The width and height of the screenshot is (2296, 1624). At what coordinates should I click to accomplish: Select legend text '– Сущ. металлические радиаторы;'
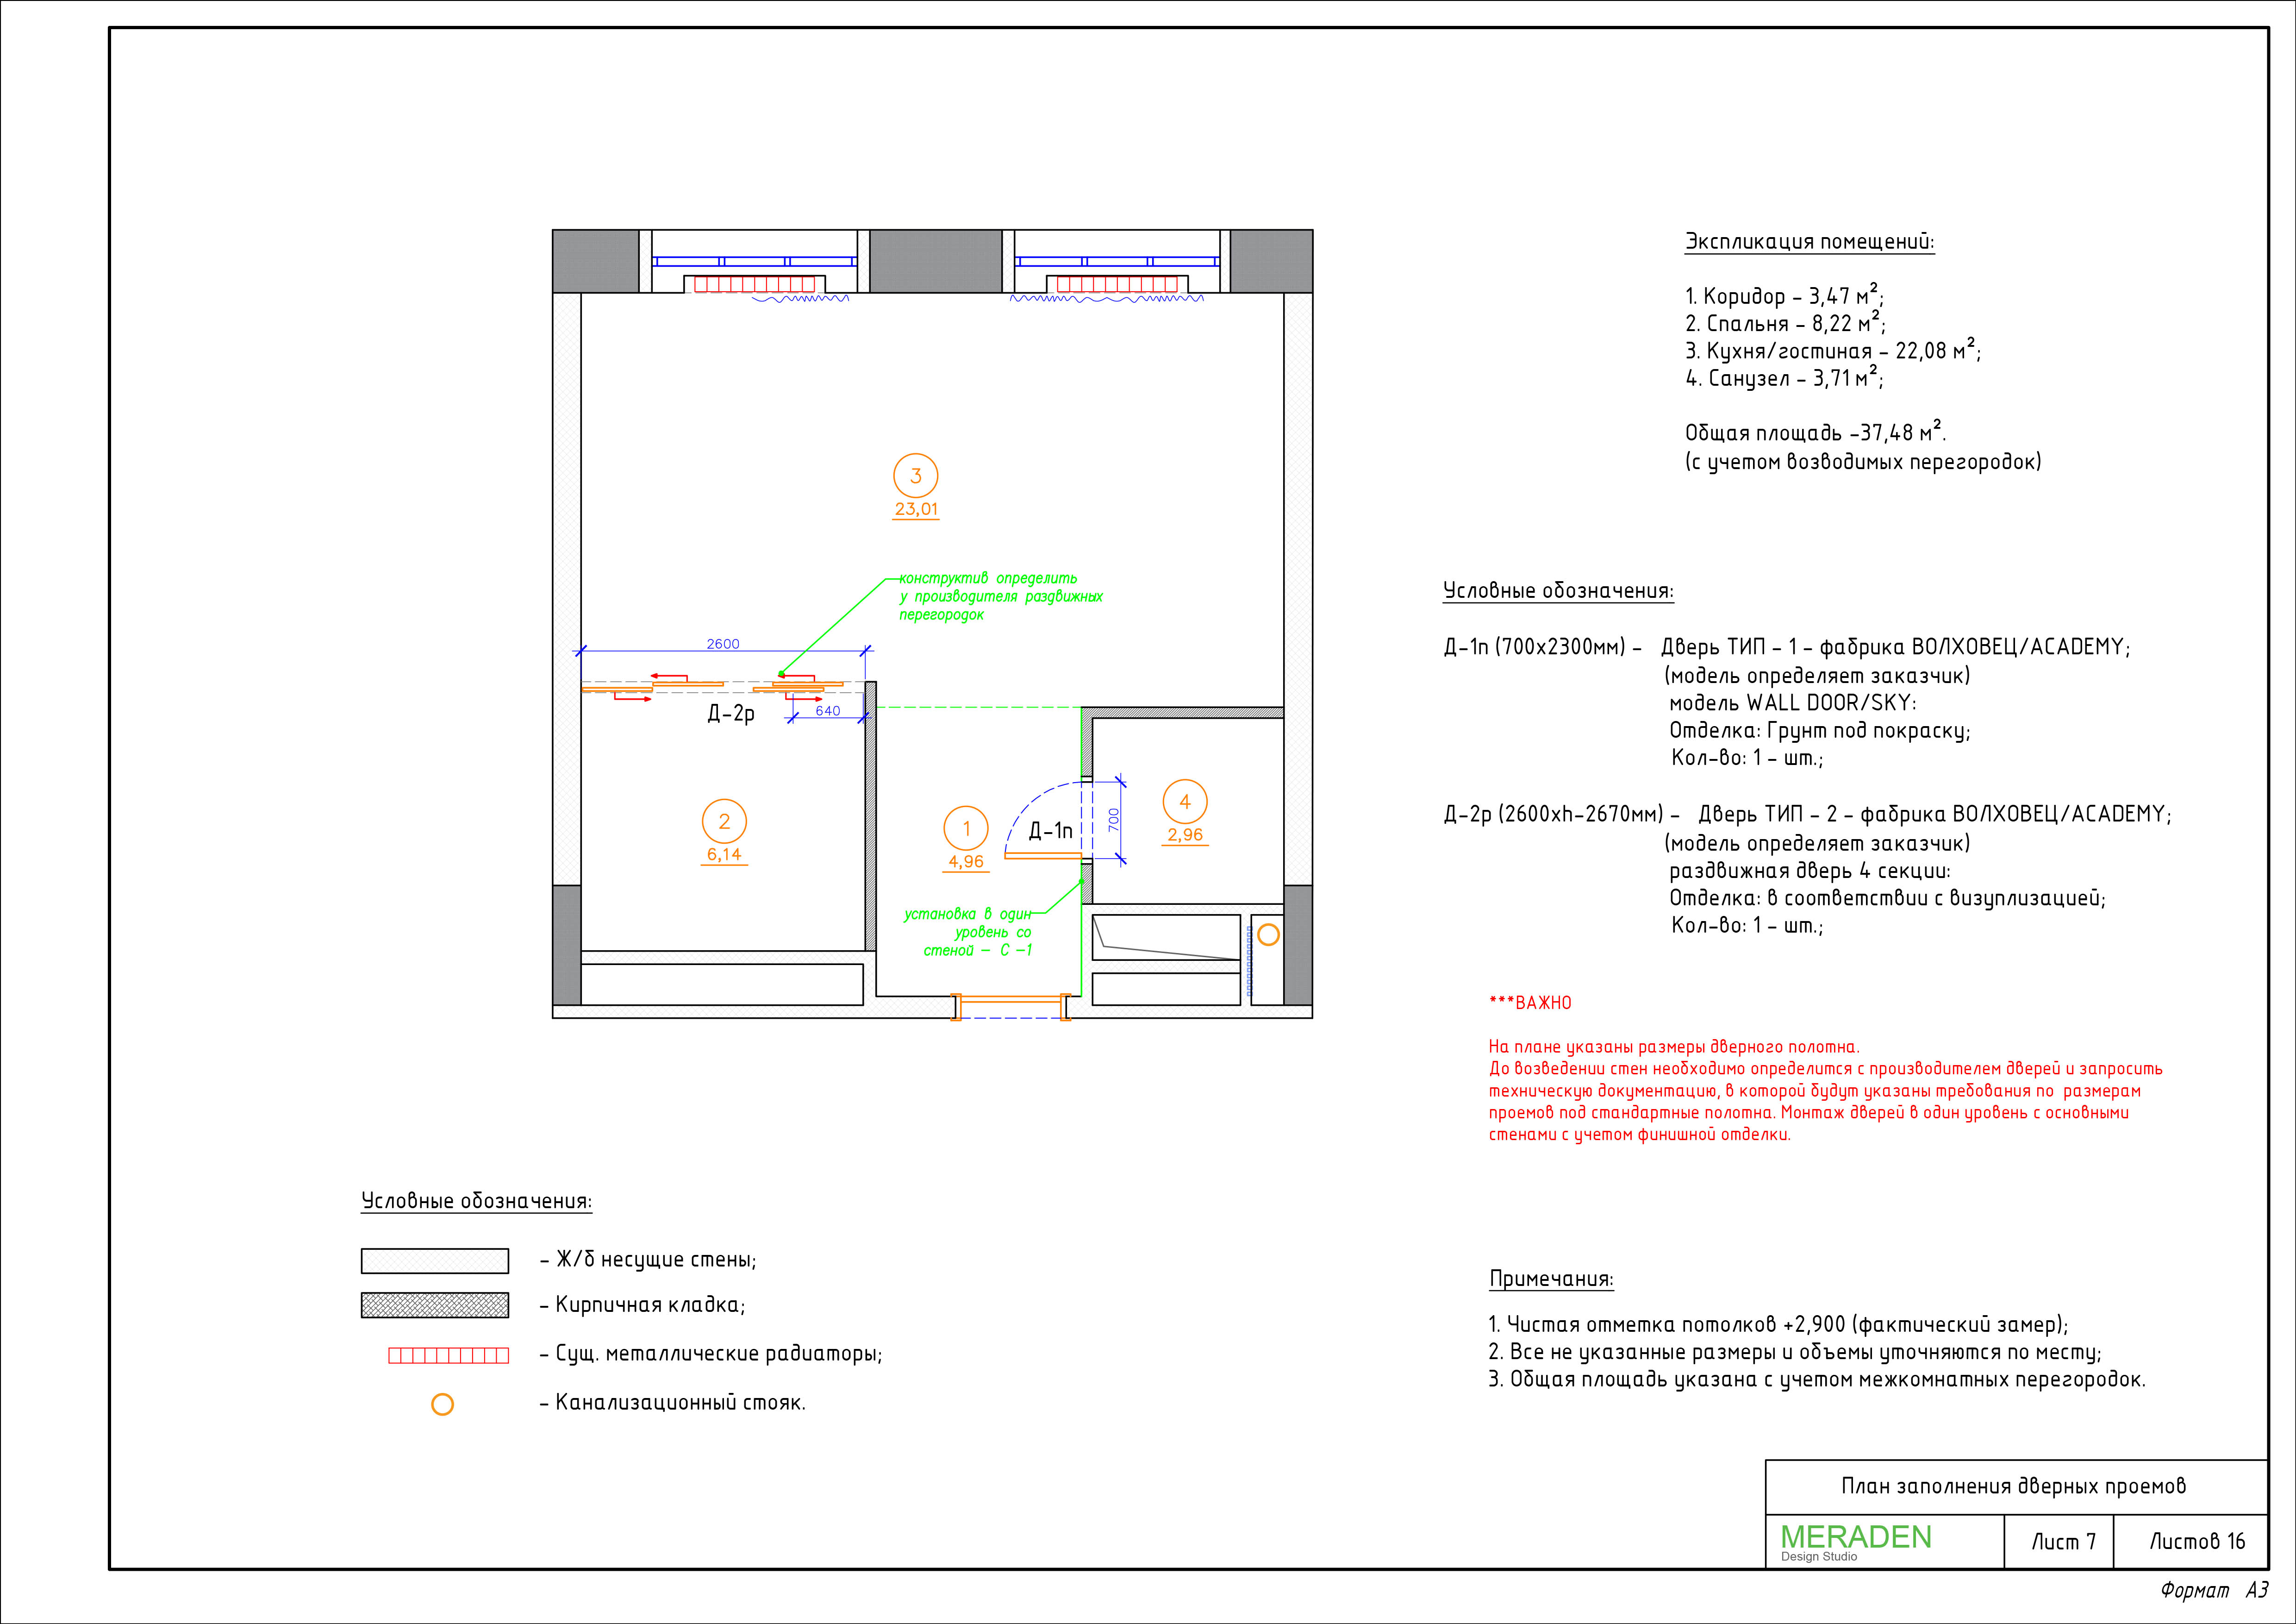pyautogui.click(x=711, y=1354)
